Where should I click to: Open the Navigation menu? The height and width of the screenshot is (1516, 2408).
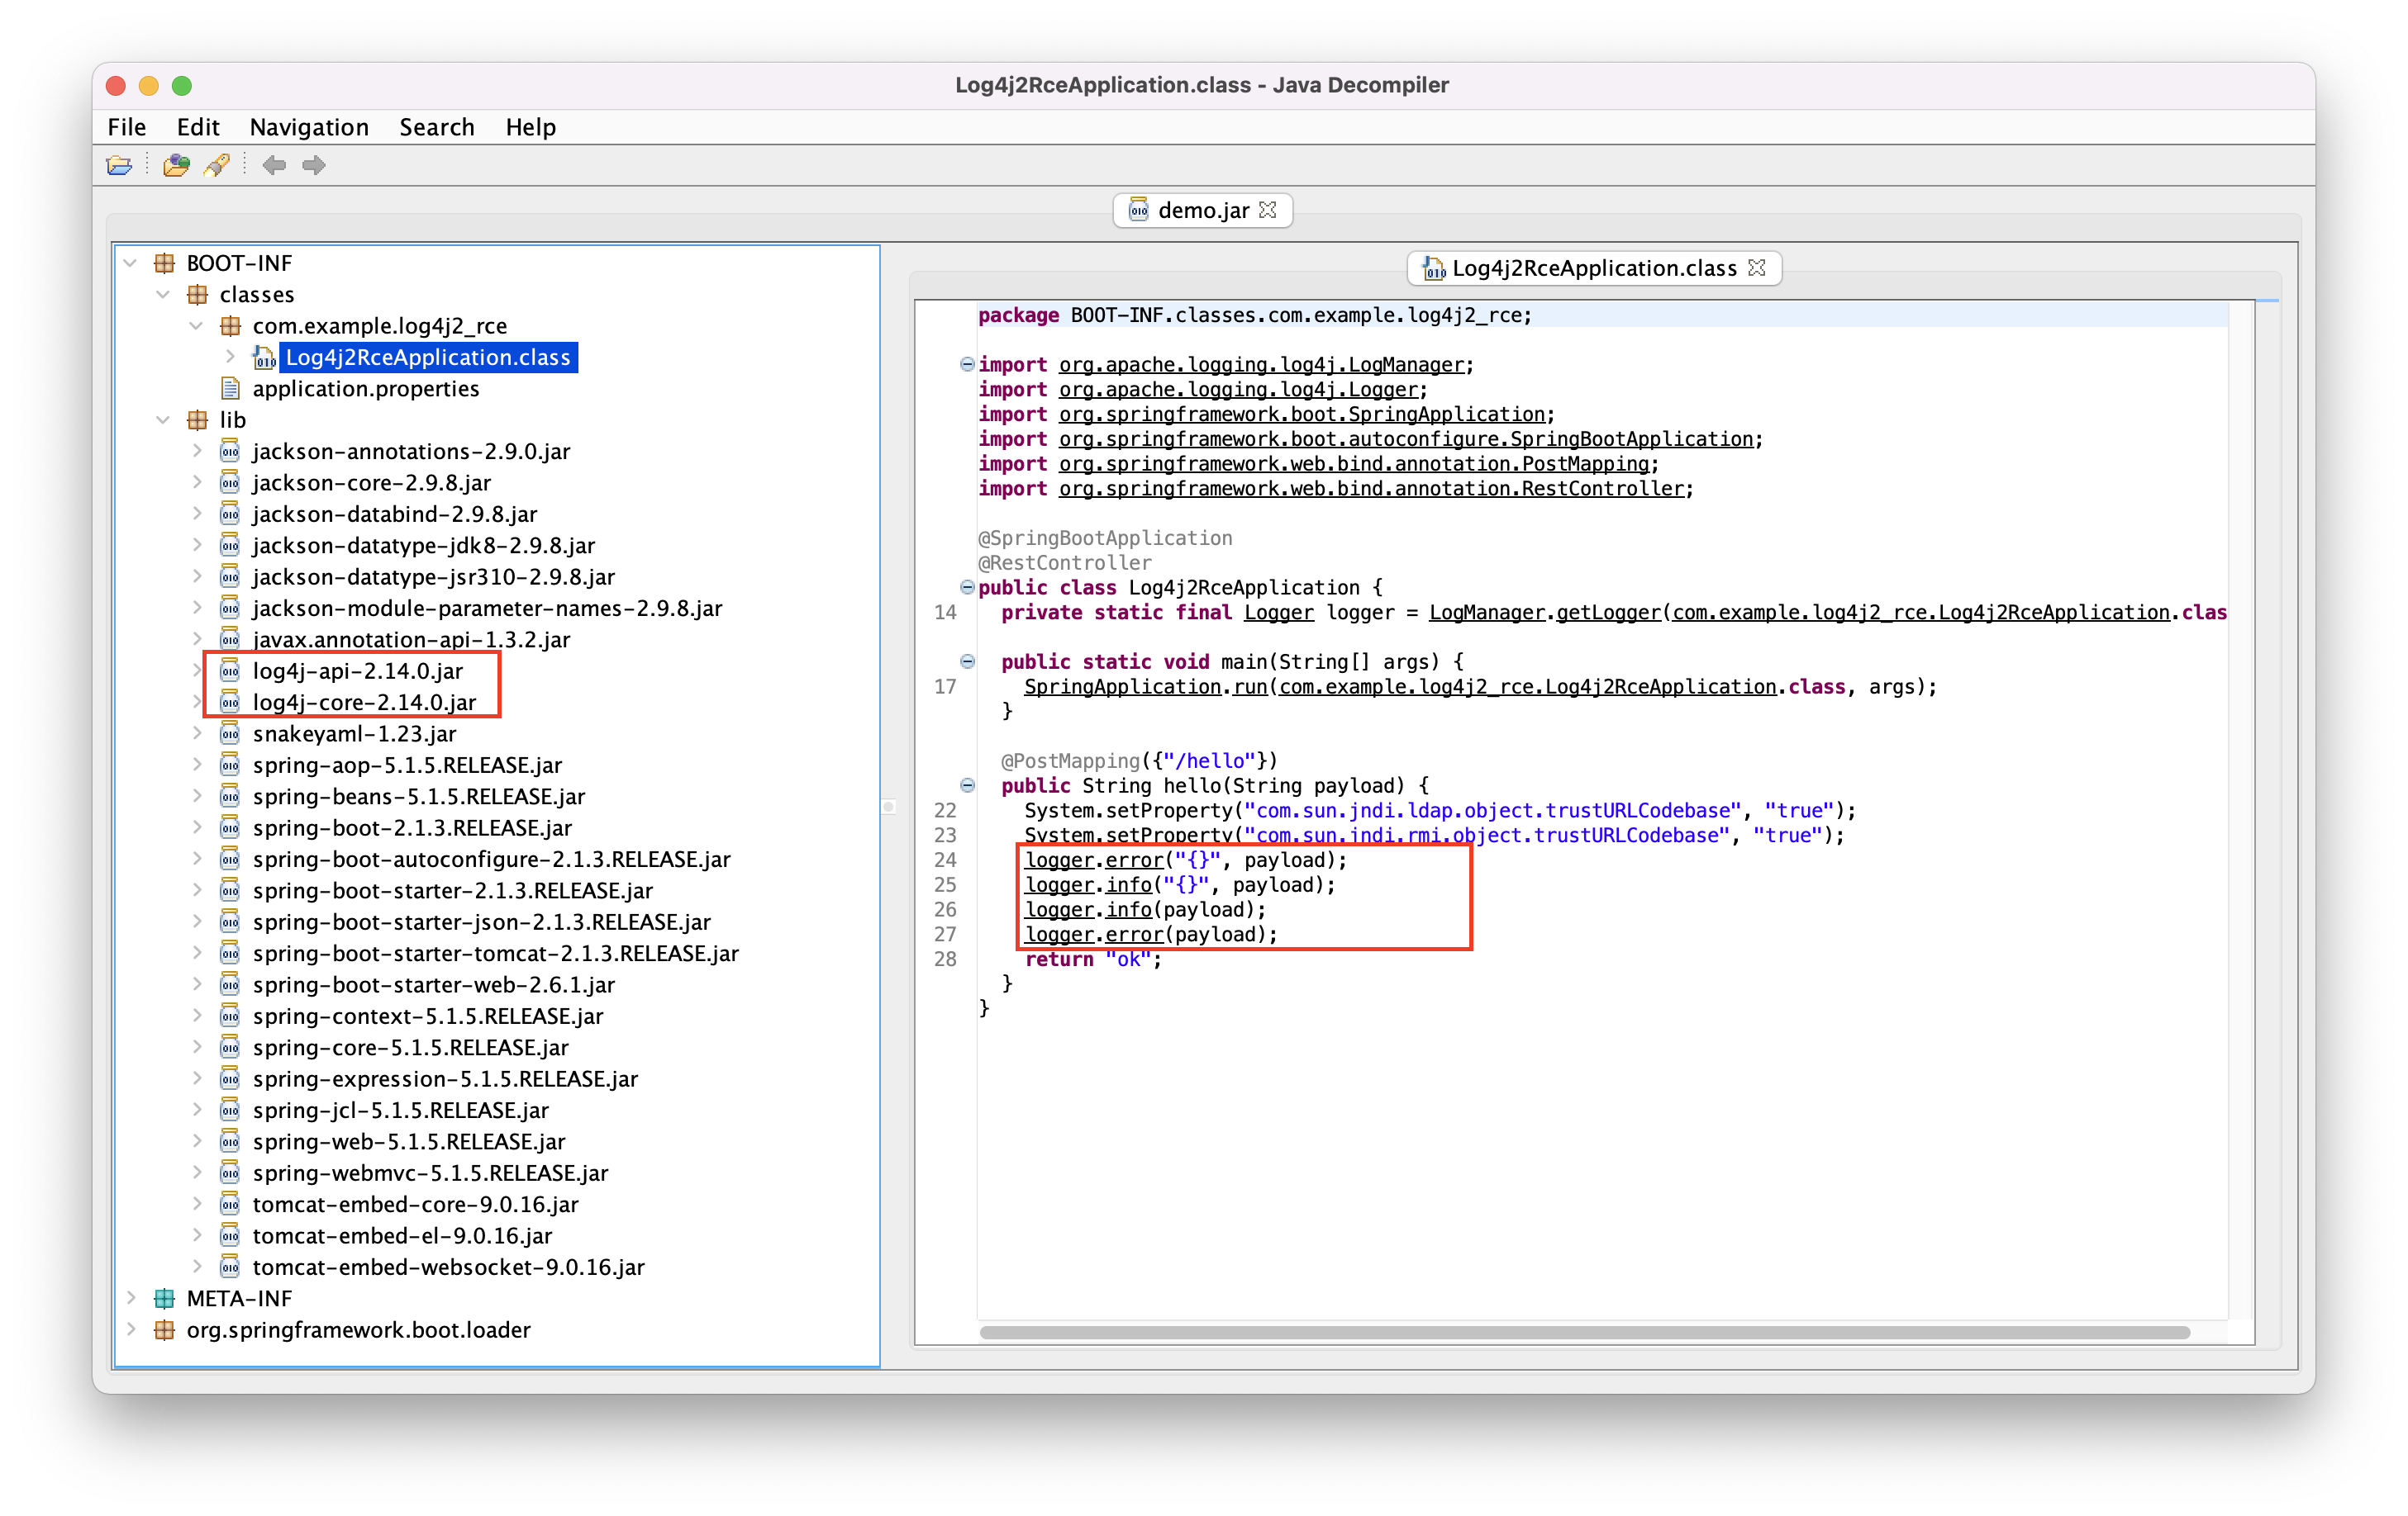(x=309, y=127)
